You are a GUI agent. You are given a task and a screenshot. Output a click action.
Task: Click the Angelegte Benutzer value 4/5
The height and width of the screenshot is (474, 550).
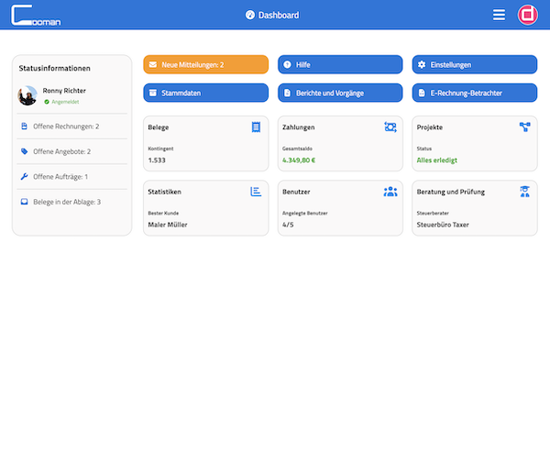pos(288,225)
